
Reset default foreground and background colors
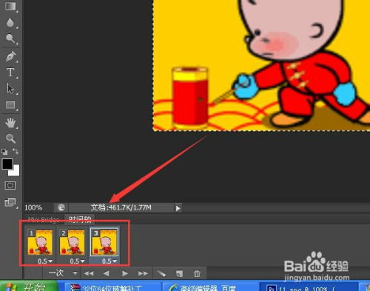pos(4,151)
